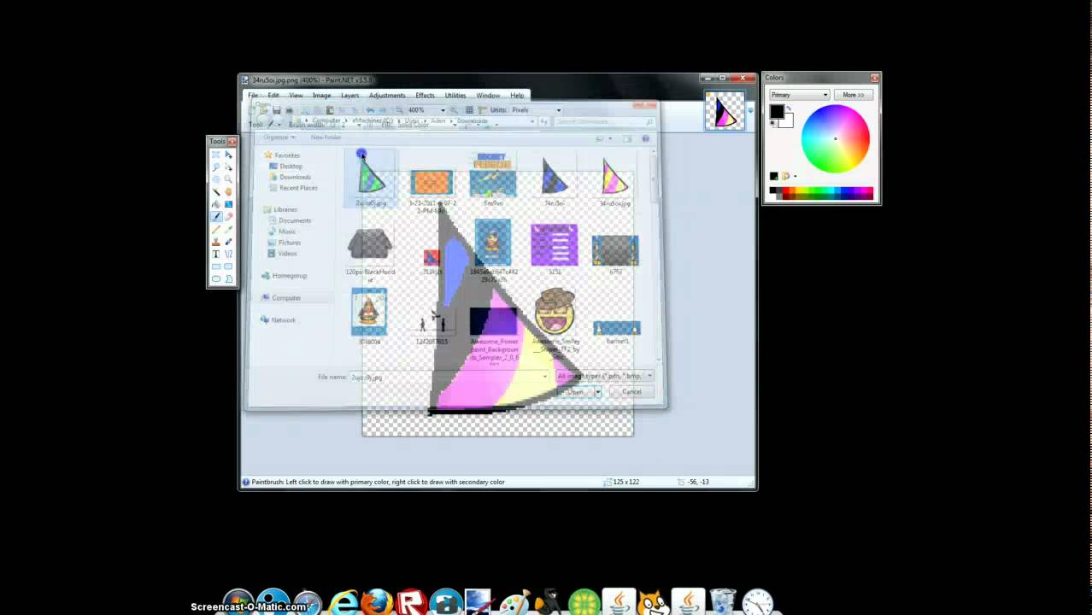This screenshot has height=615, width=1092.
Task: Open the Units Pixels dropdown
Action: click(x=558, y=109)
